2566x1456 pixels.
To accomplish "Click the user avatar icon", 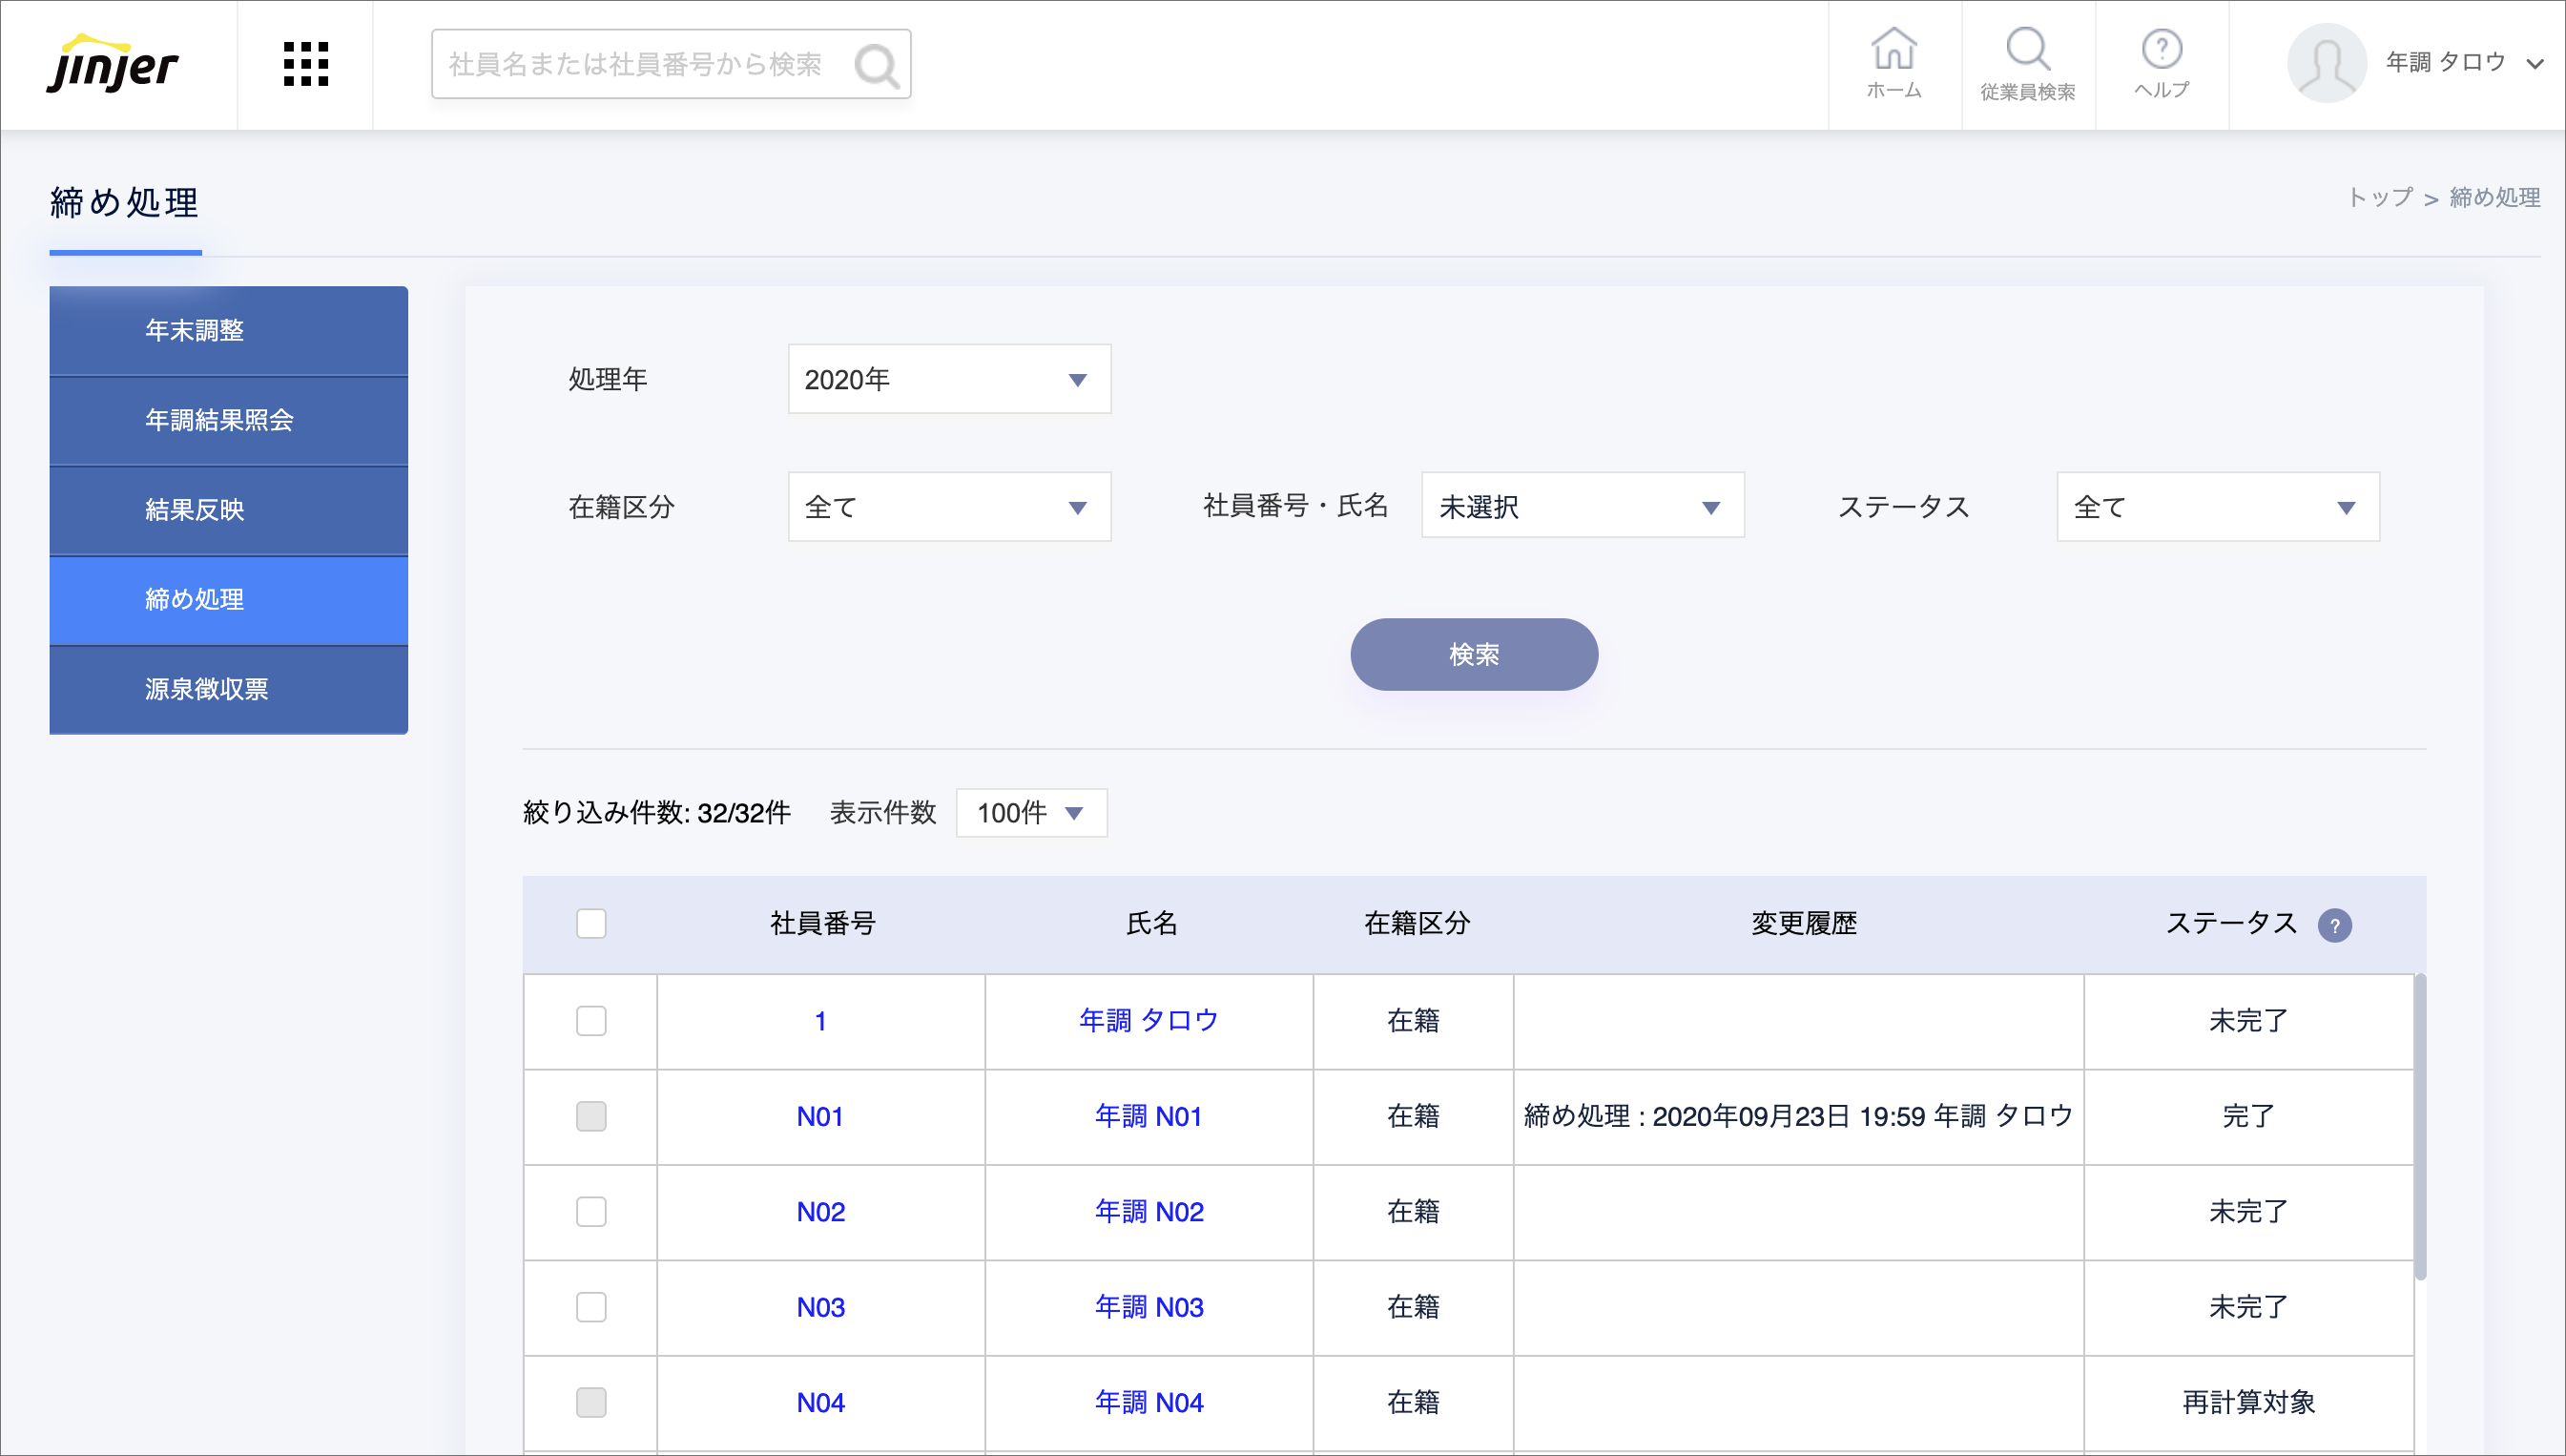I will (2327, 64).
